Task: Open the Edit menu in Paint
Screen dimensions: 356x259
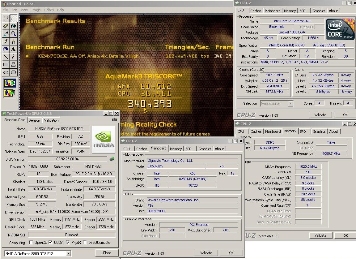Action: point(14,10)
